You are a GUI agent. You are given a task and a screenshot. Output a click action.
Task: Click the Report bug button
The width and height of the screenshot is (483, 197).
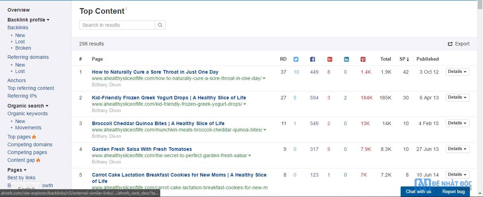(453, 191)
